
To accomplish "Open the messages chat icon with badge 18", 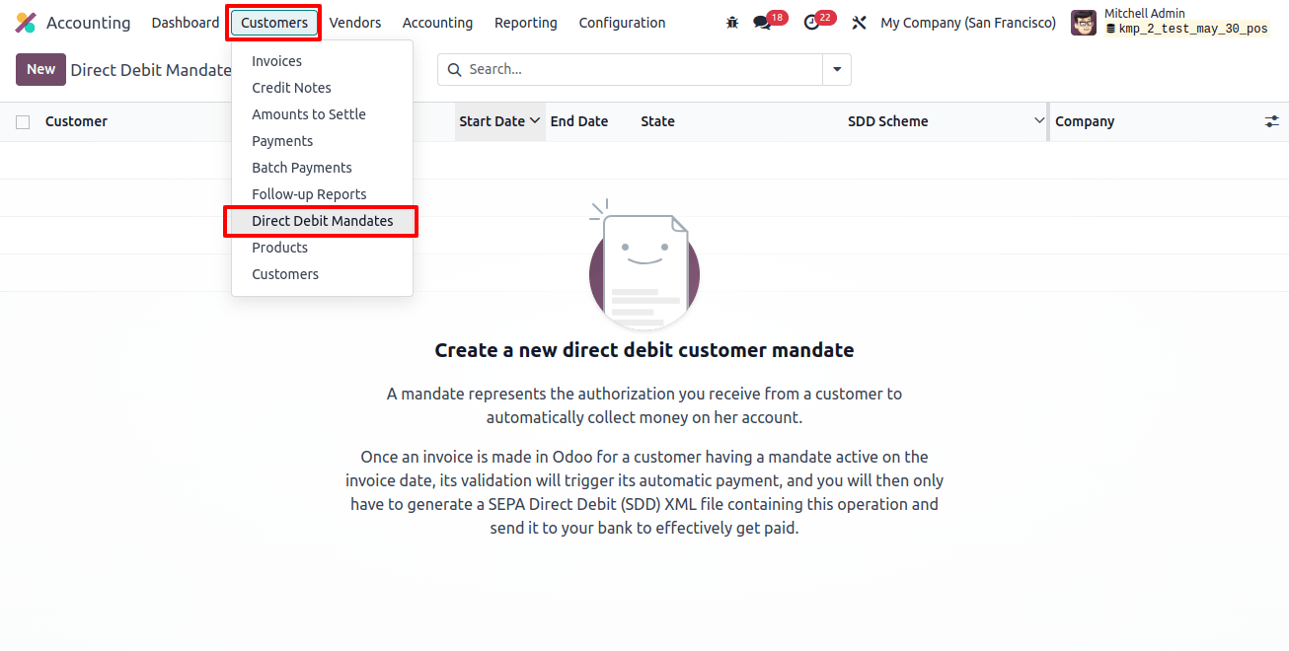I will click(x=762, y=23).
